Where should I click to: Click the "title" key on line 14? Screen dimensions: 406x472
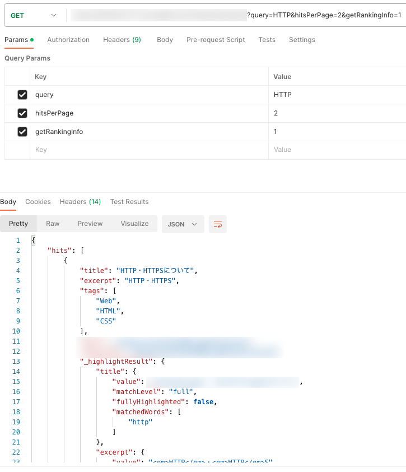tap(110, 372)
